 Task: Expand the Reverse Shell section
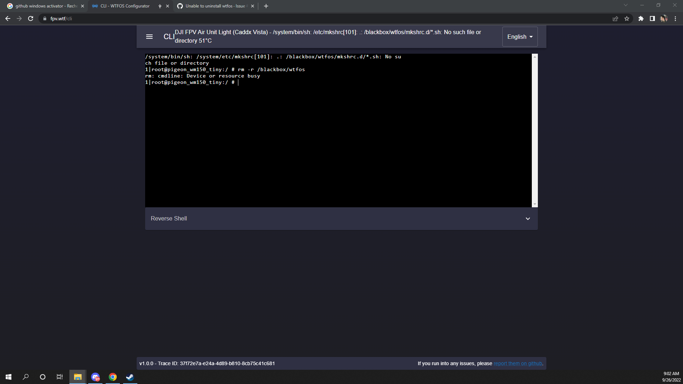pos(528,218)
